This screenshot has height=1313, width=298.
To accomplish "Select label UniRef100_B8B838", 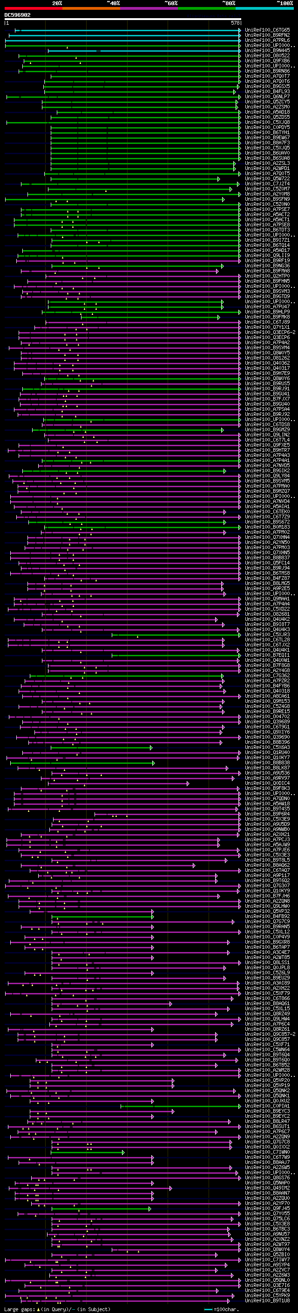I will (x=267, y=763).
